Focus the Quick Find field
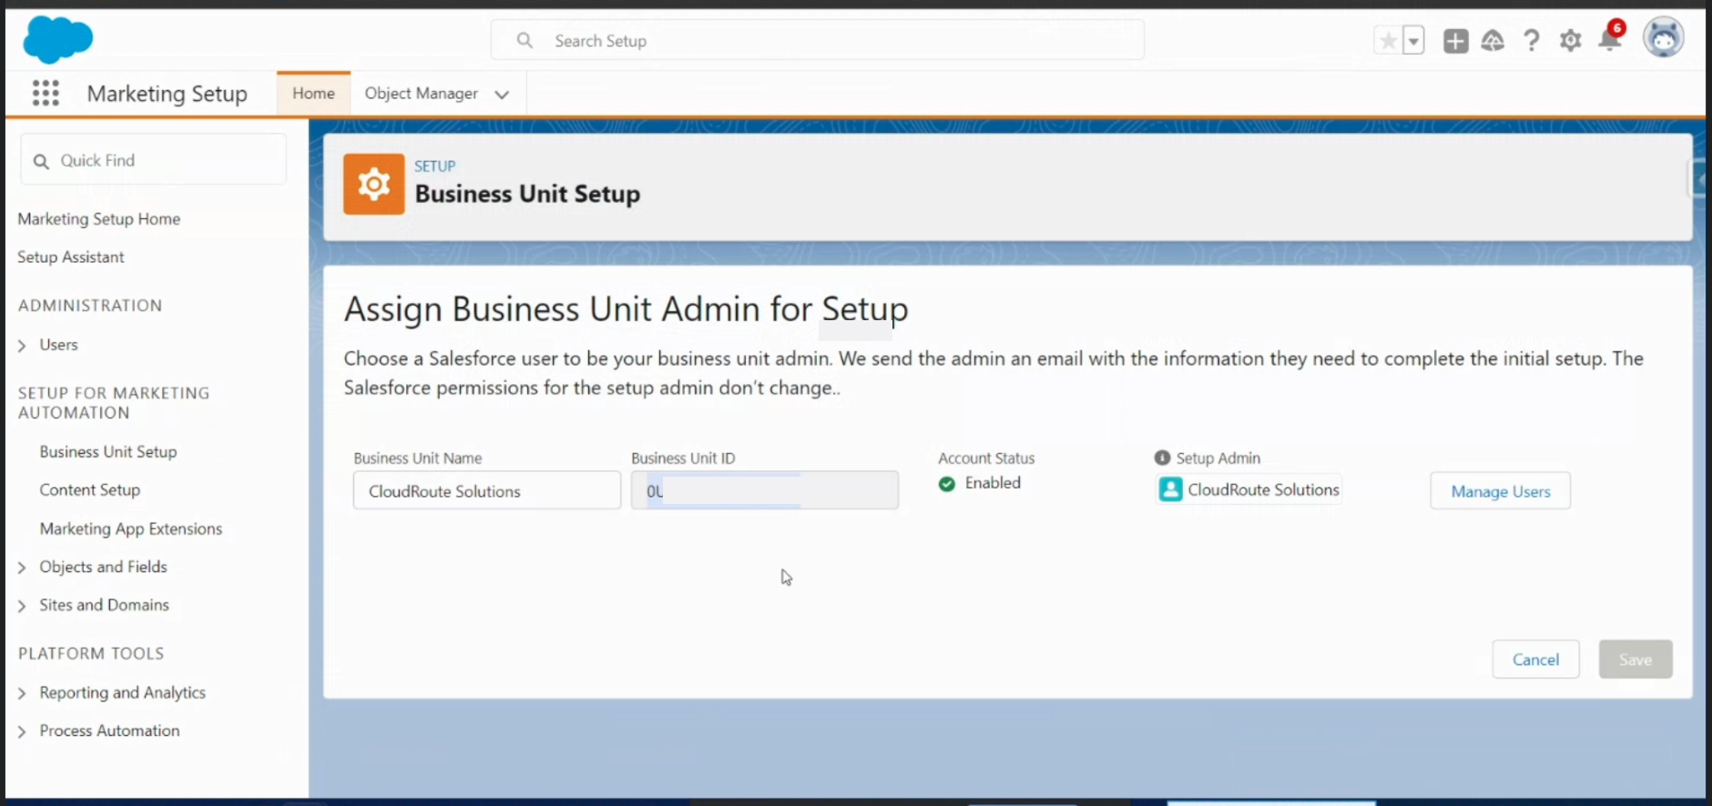The width and height of the screenshot is (1712, 806). pyautogui.click(x=153, y=161)
